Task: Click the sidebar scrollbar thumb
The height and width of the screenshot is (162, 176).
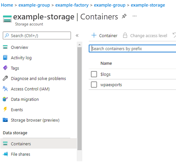Action: pos(79,98)
